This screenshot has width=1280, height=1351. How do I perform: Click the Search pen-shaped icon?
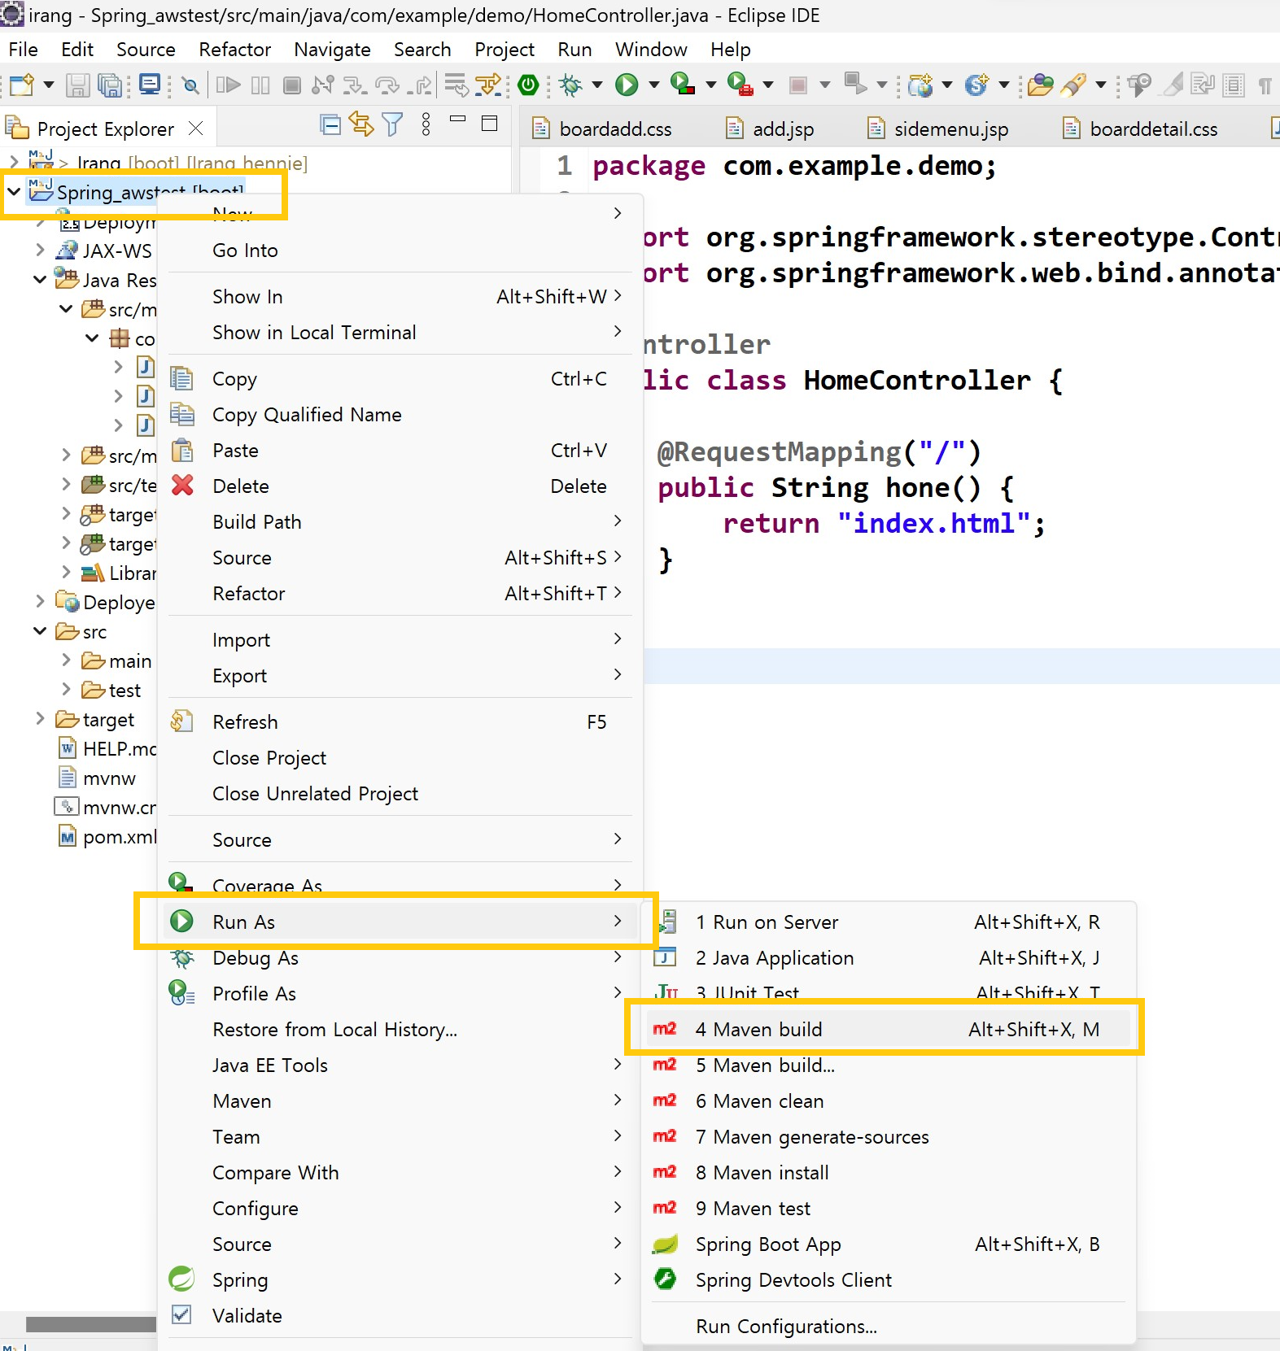click(1074, 85)
